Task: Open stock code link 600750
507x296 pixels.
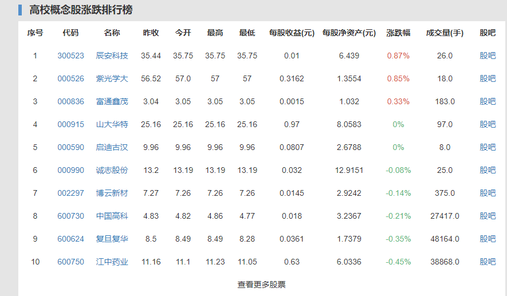Action: [70, 262]
